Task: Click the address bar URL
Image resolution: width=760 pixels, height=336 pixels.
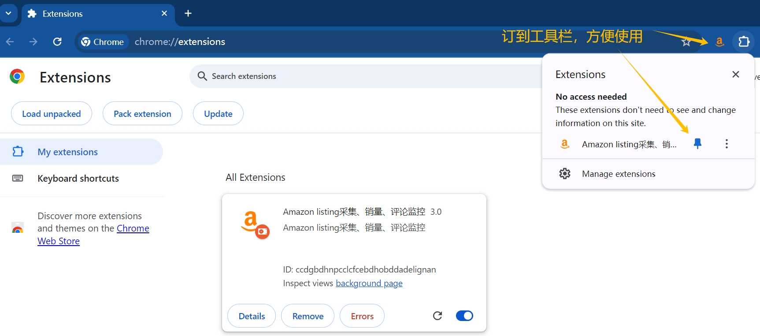Action: [180, 42]
